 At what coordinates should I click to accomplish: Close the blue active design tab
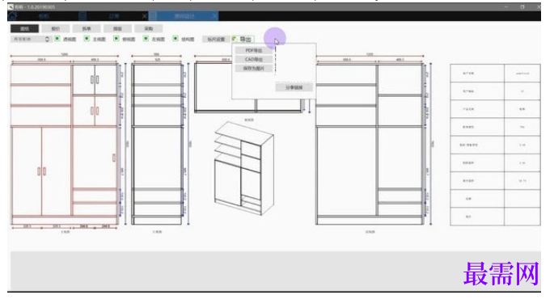215,16
